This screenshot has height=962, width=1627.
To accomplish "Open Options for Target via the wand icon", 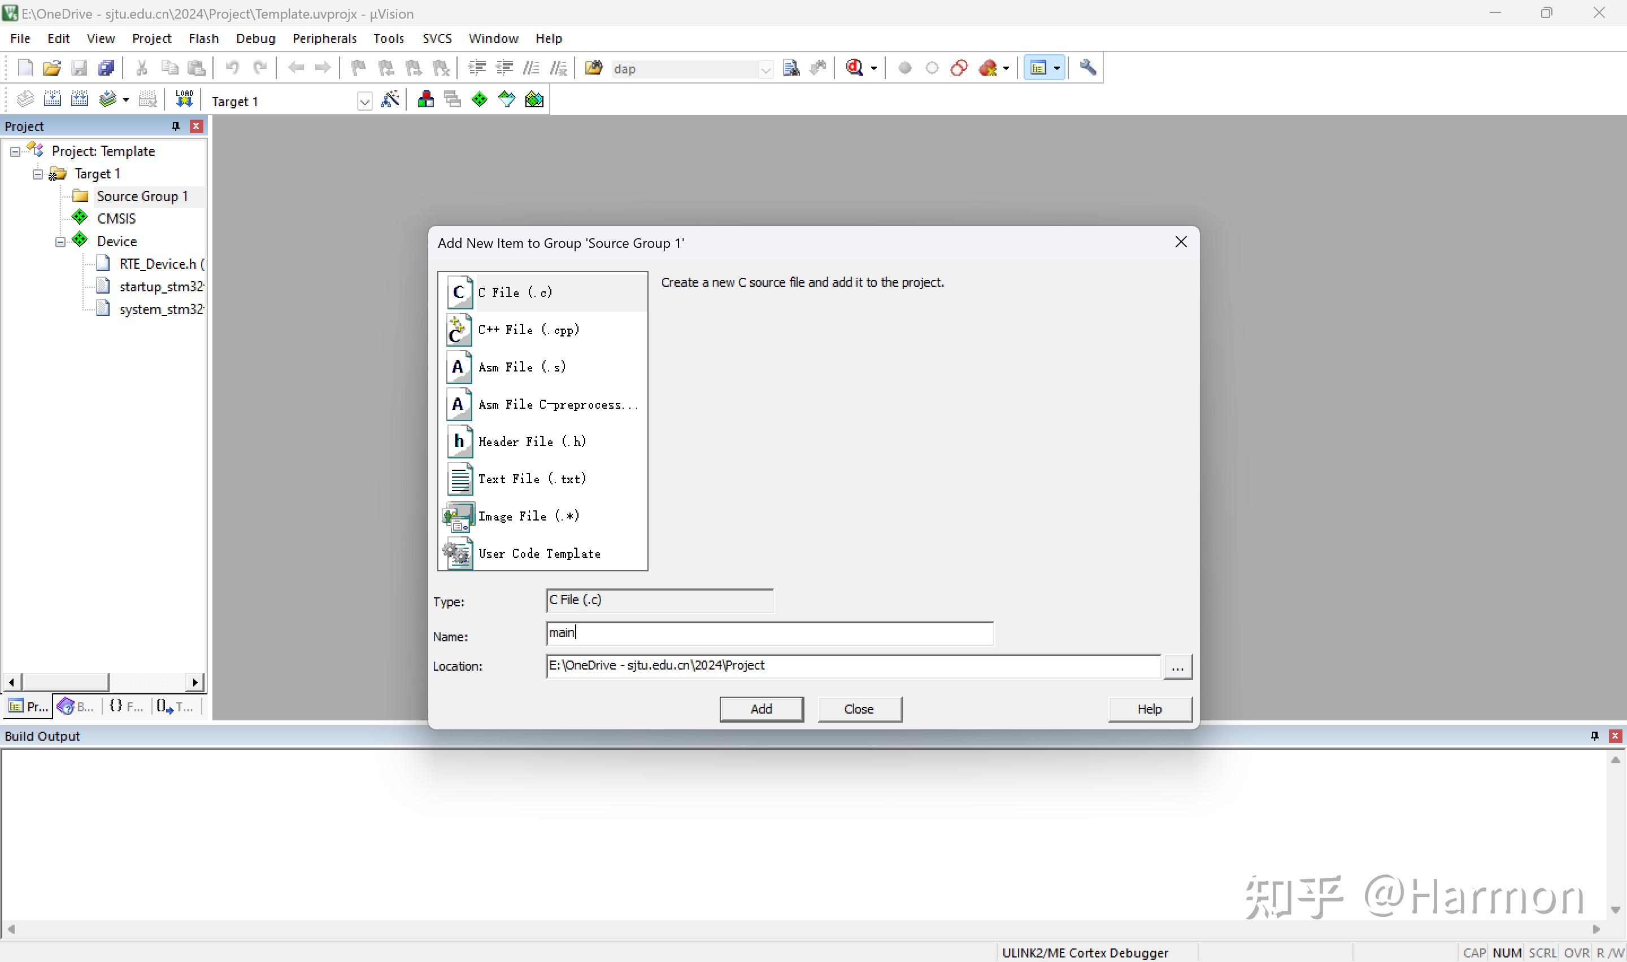I will (390, 99).
